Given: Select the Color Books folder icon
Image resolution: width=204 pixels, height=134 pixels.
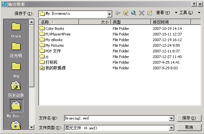Looking at the screenshot, I should coord(42,28).
